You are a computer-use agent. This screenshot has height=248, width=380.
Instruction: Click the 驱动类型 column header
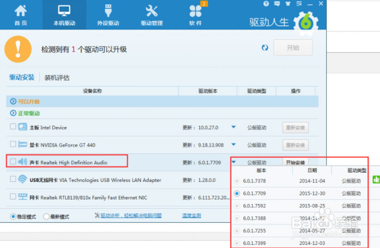point(257,91)
